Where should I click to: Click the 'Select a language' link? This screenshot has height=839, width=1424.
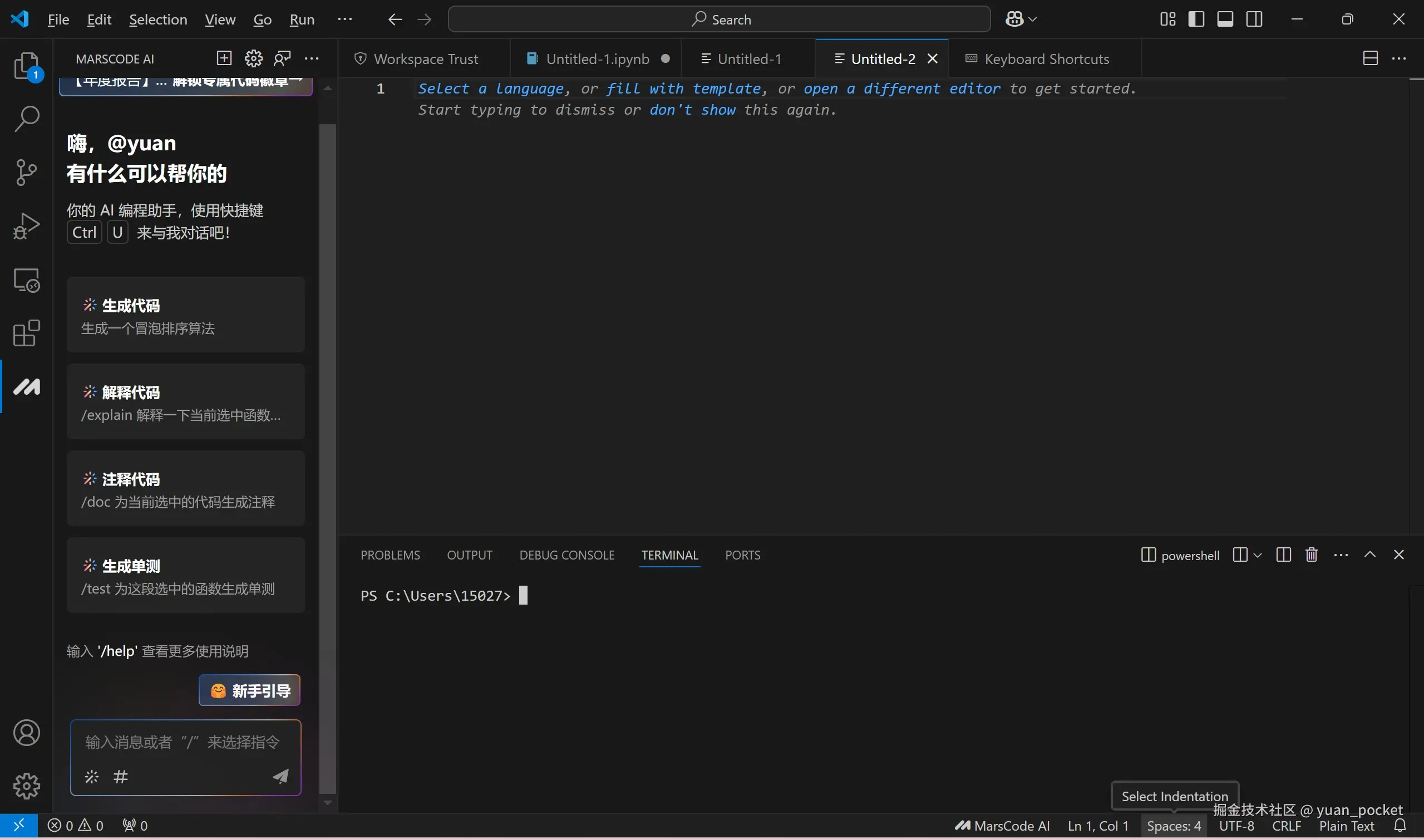[x=490, y=89]
